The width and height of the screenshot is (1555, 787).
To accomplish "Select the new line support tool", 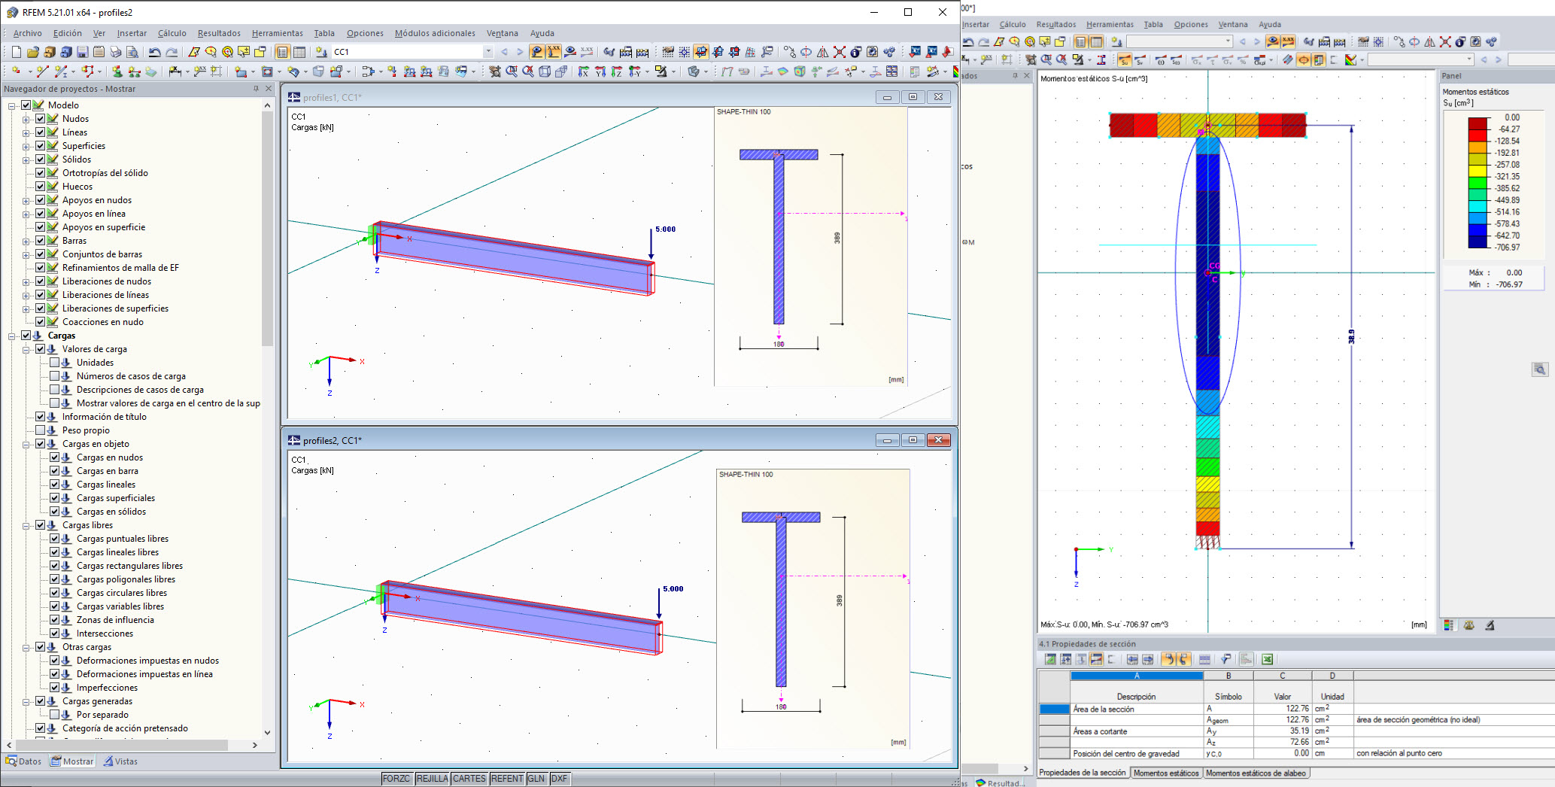I will click(134, 71).
